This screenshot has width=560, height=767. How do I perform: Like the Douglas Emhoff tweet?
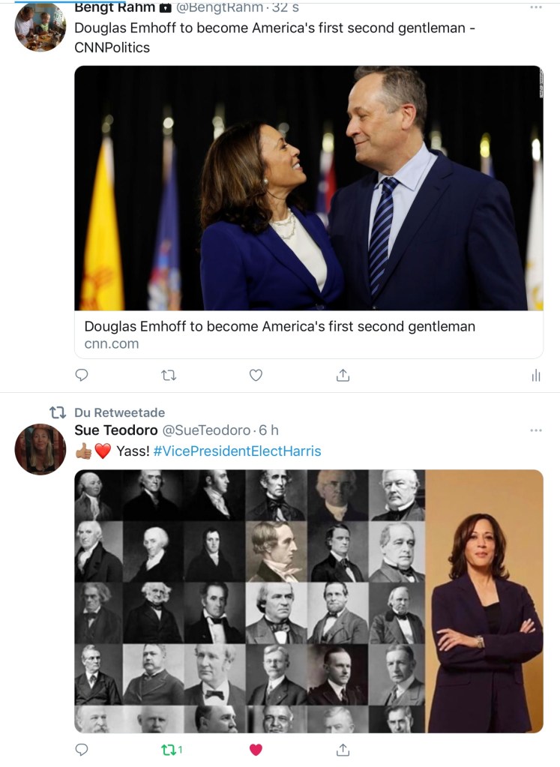[256, 375]
